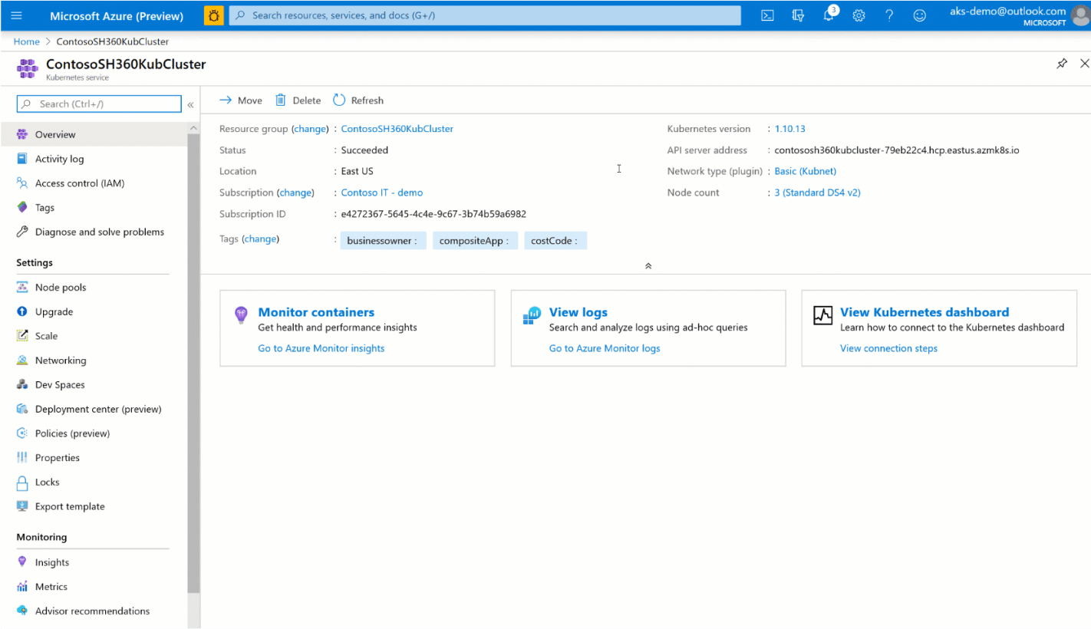Open Metrics under Monitoring

click(x=51, y=586)
